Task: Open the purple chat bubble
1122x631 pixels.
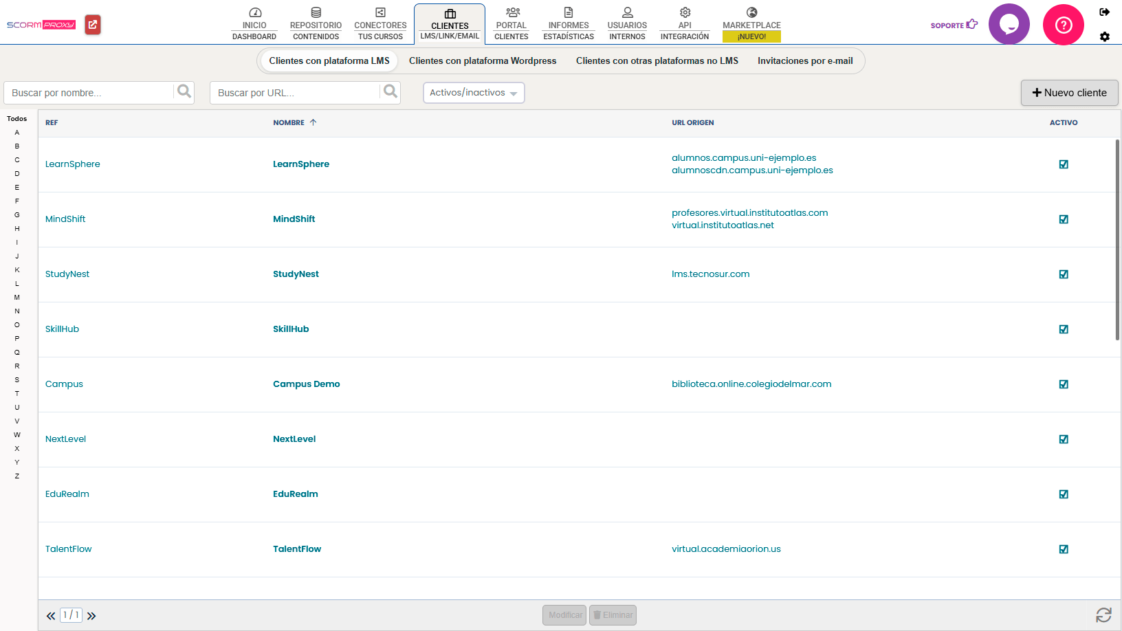Action: point(1009,25)
